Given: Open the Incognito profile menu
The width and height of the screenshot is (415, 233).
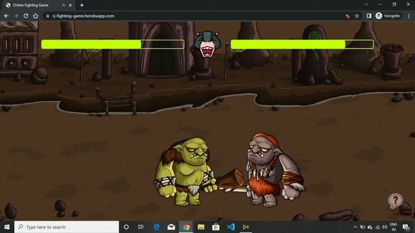Looking at the screenshot, I should coord(388,16).
